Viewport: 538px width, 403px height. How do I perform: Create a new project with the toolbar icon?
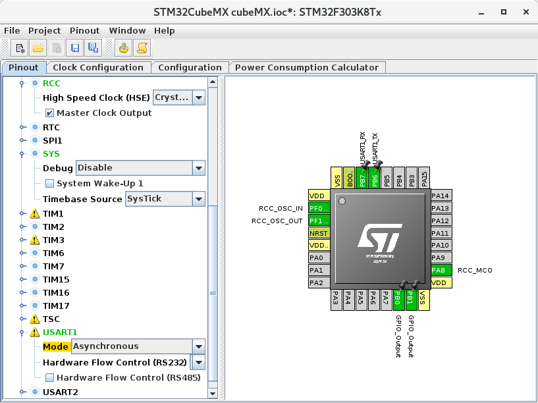tap(20, 47)
